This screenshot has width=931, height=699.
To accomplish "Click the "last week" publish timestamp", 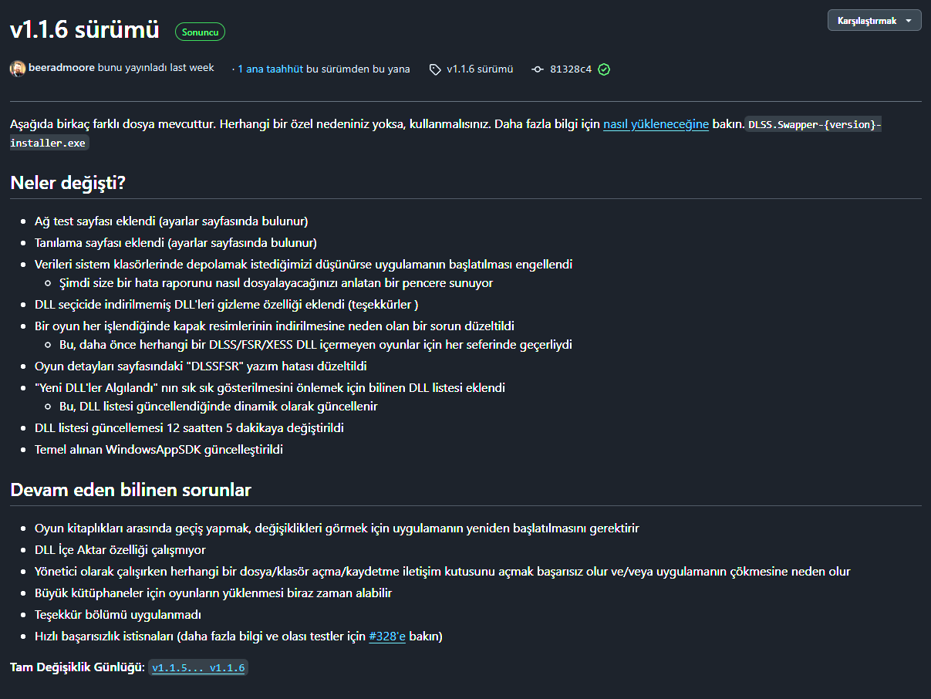I will click(x=192, y=68).
